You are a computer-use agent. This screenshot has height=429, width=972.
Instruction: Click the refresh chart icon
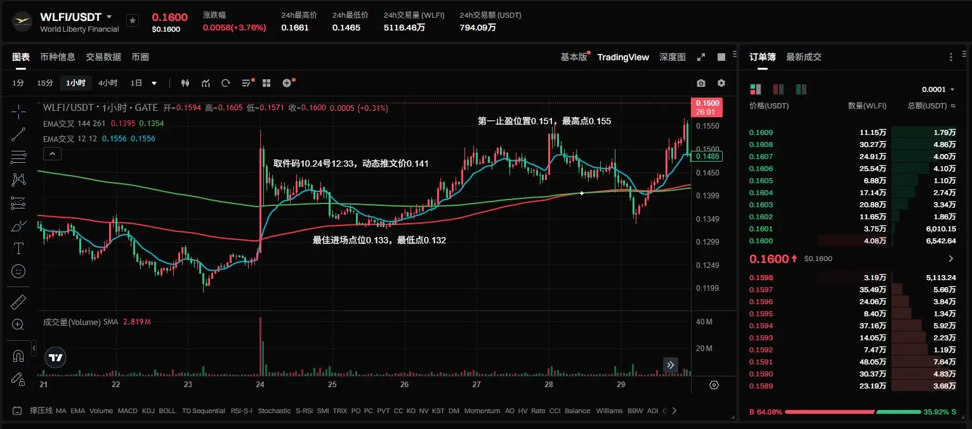click(x=225, y=83)
